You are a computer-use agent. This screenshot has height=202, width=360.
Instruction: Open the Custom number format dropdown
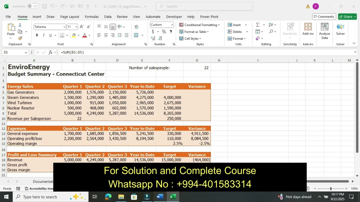pyautogui.click(x=172, y=25)
